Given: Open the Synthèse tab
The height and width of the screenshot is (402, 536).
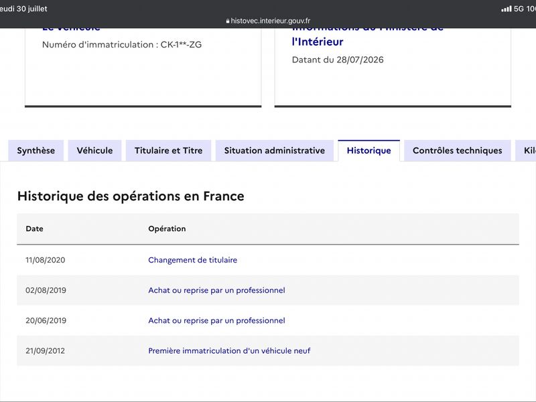Looking at the screenshot, I should [36, 150].
